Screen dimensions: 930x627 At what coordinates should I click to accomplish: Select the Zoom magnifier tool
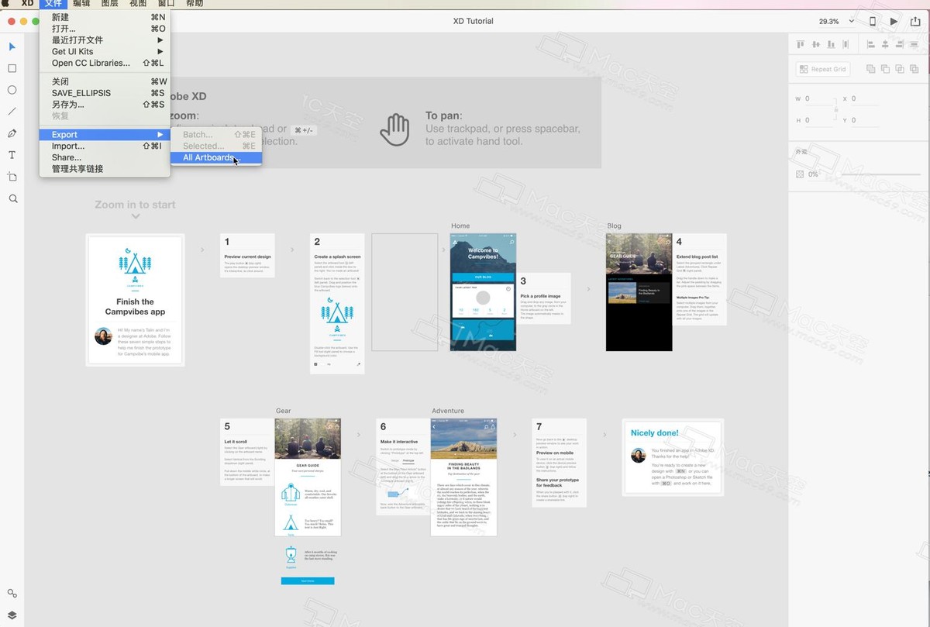12,198
